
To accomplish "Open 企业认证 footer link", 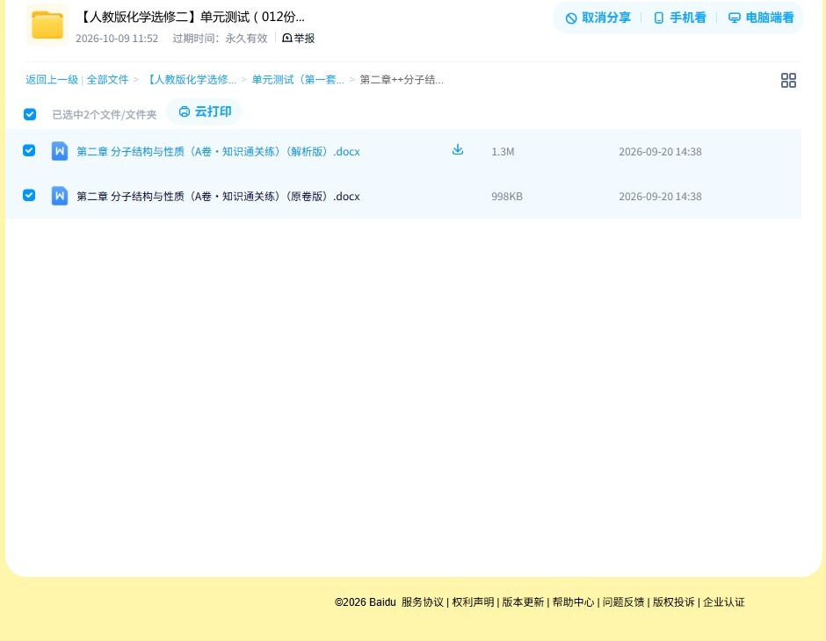I will (x=724, y=602).
